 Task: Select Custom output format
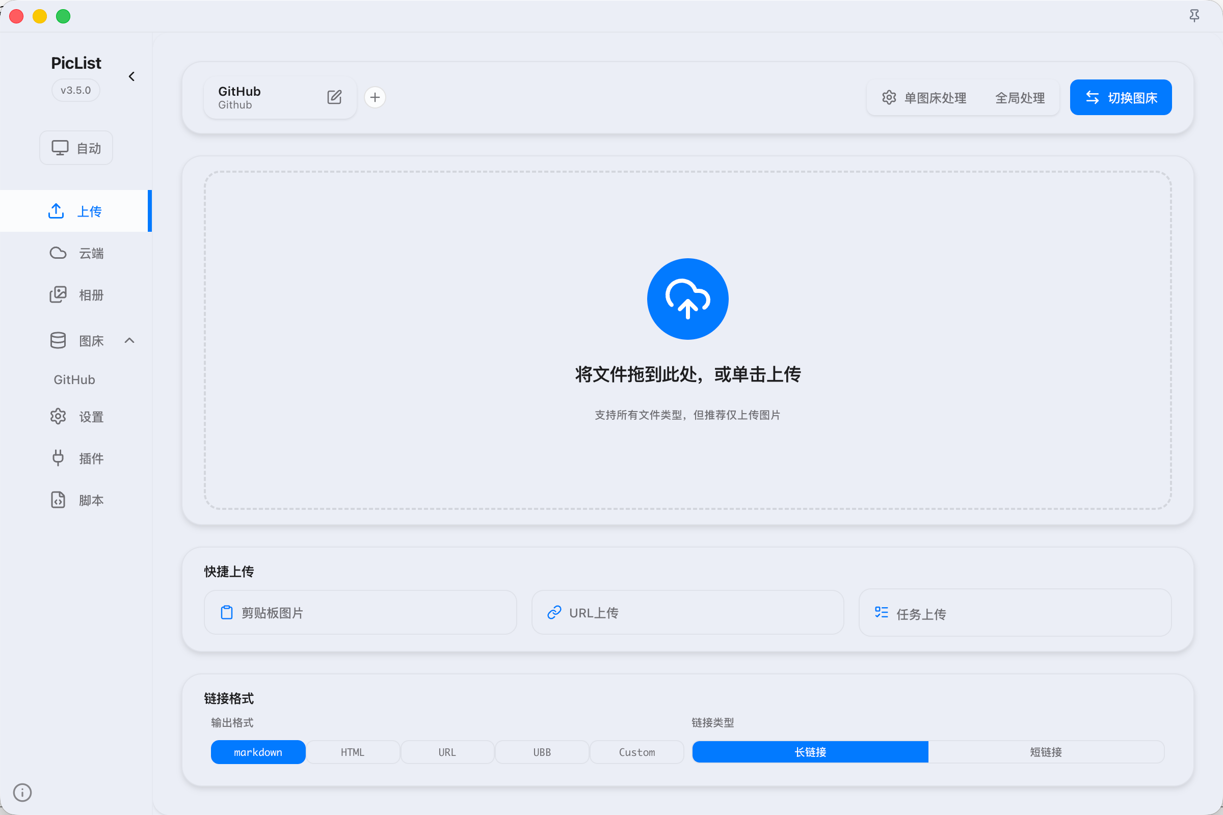[637, 752]
